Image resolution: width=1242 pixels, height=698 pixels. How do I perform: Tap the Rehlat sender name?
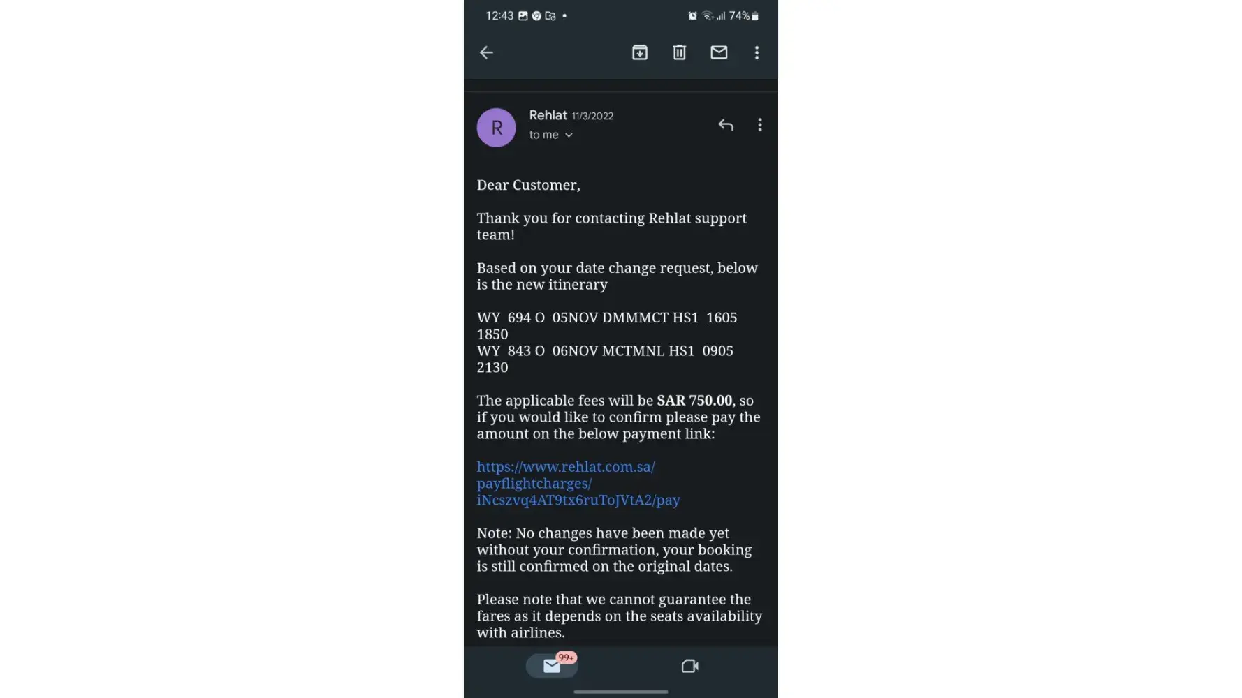548,115
